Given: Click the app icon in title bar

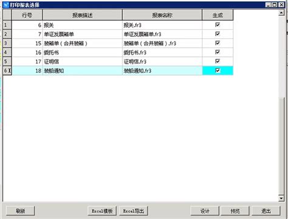Looking at the screenshot, I should [x=6, y=5].
